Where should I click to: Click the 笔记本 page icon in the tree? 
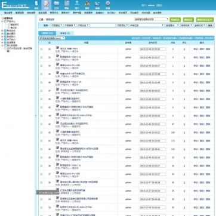click(9, 27)
